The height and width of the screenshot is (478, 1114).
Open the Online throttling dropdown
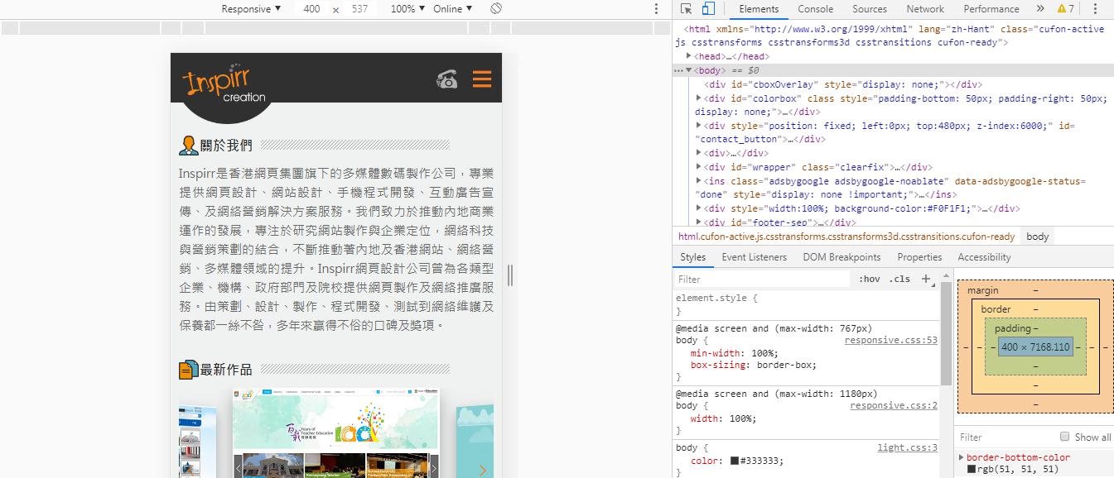pos(453,9)
